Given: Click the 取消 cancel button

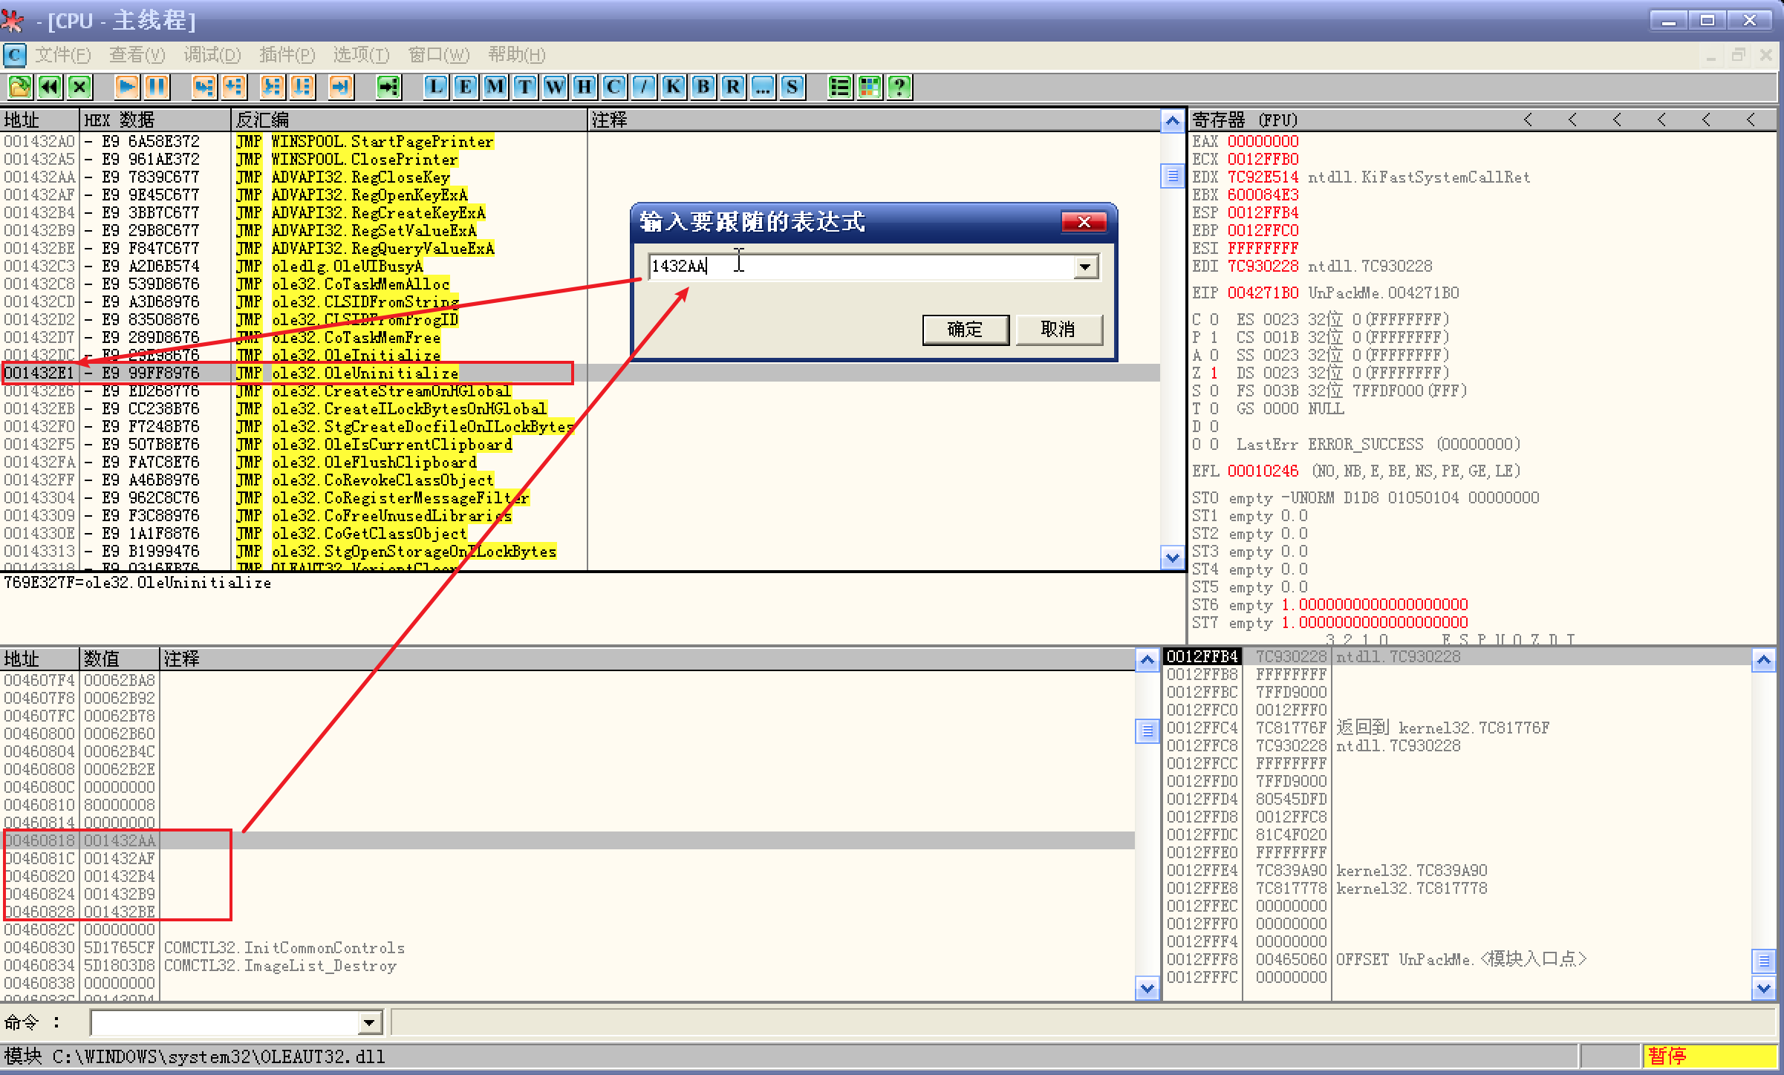Looking at the screenshot, I should coord(1058,330).
